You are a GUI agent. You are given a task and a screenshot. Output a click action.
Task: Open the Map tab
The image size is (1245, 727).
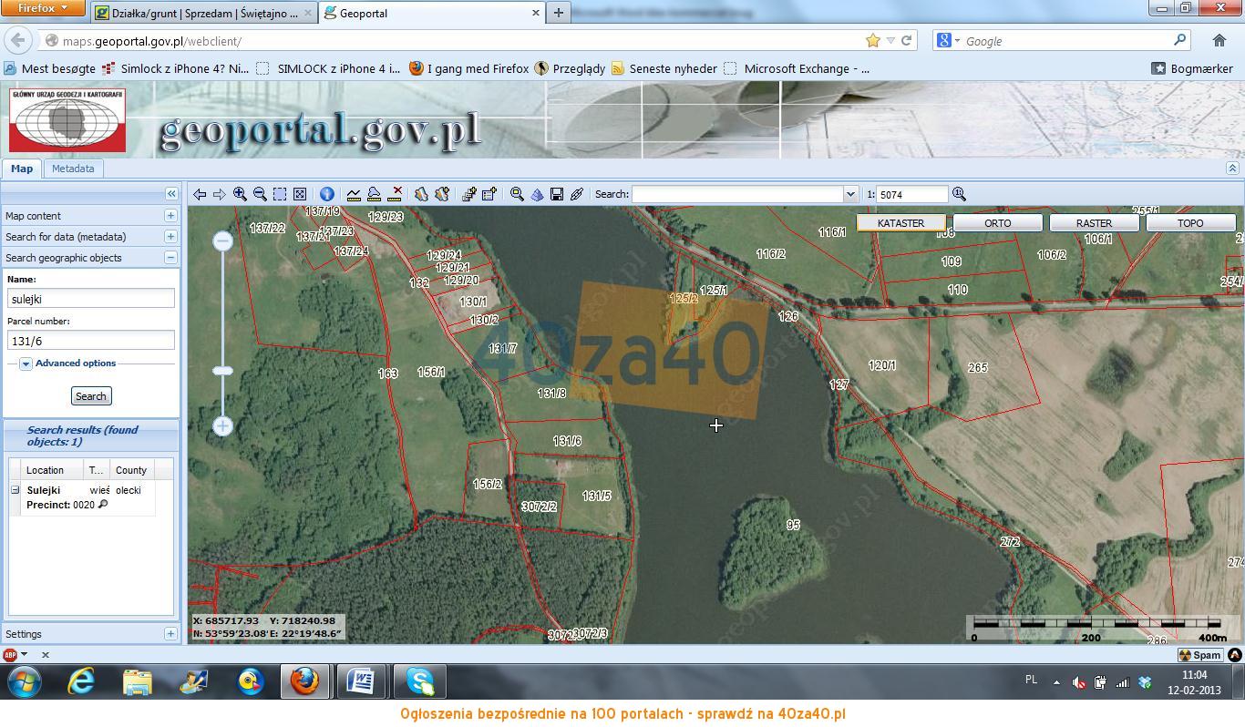22,169
